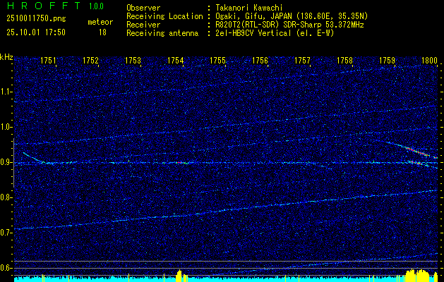Click the yellow power spike below 1754

[179, 274]
